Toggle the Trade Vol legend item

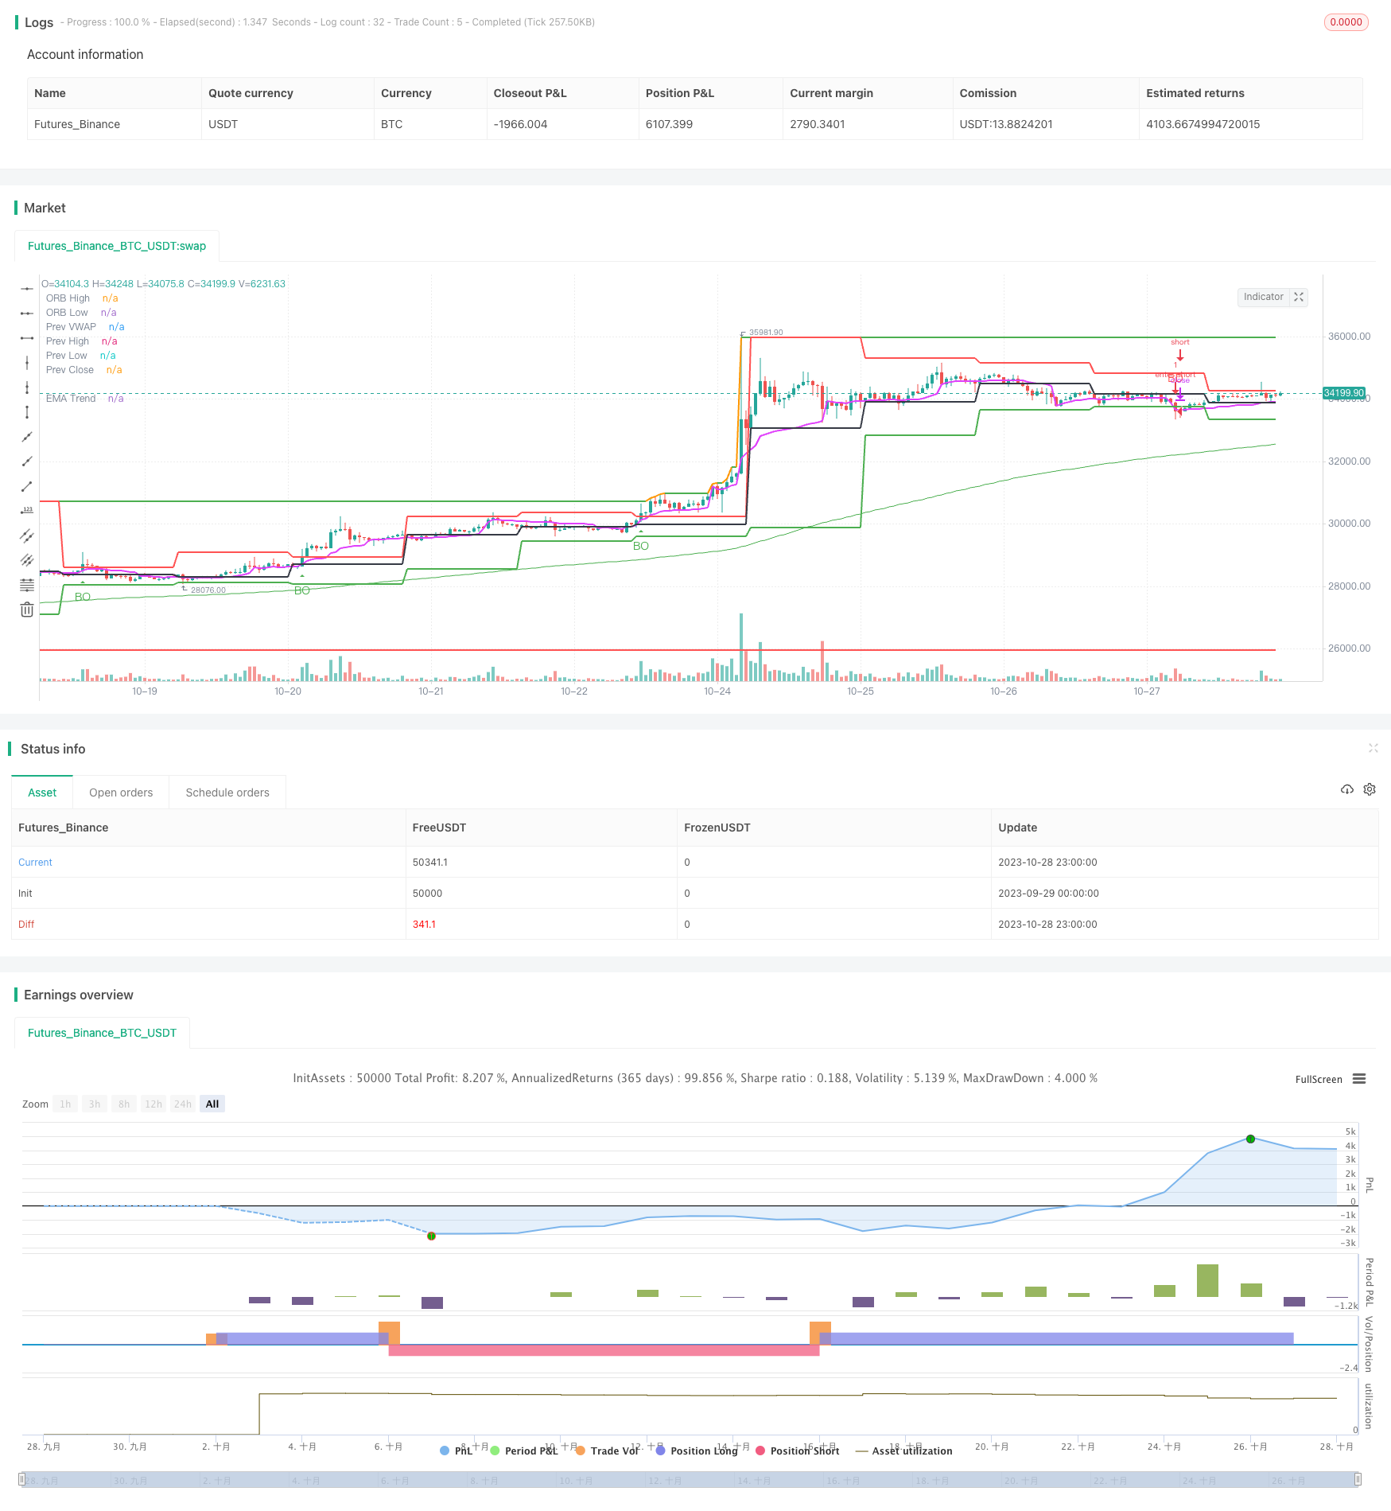click(608, 1451)
